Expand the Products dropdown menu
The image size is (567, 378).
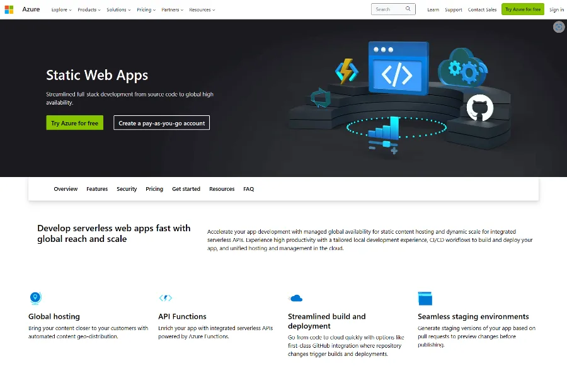pos(89,10)
